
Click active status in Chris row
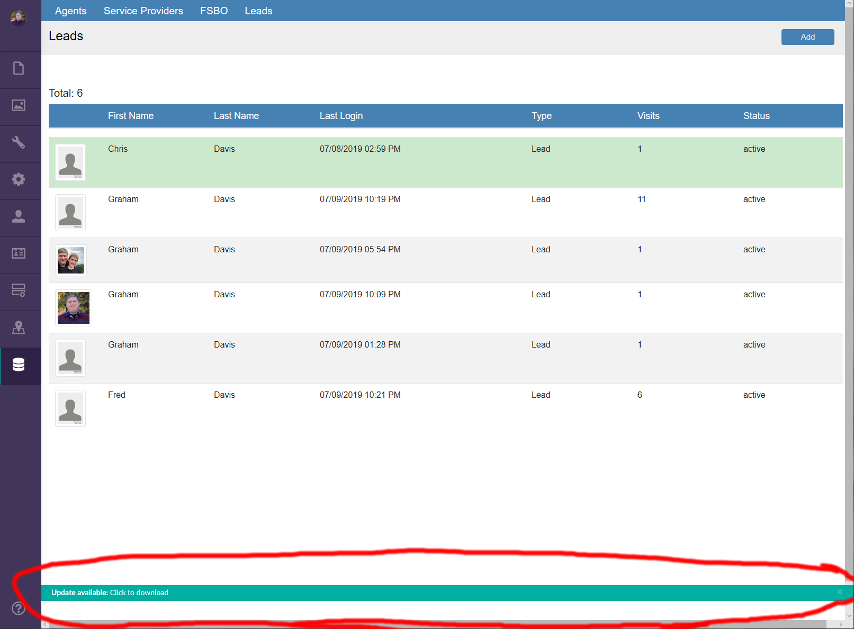(754, 149)
